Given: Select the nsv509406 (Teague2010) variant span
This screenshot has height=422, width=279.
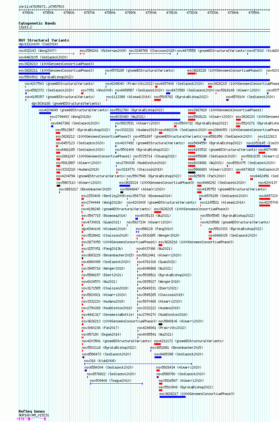Looking at the screenshot, I should [x=116, y=383].
